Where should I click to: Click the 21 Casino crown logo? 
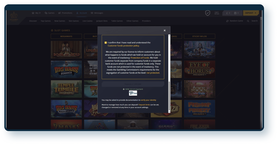pos(14,16)
